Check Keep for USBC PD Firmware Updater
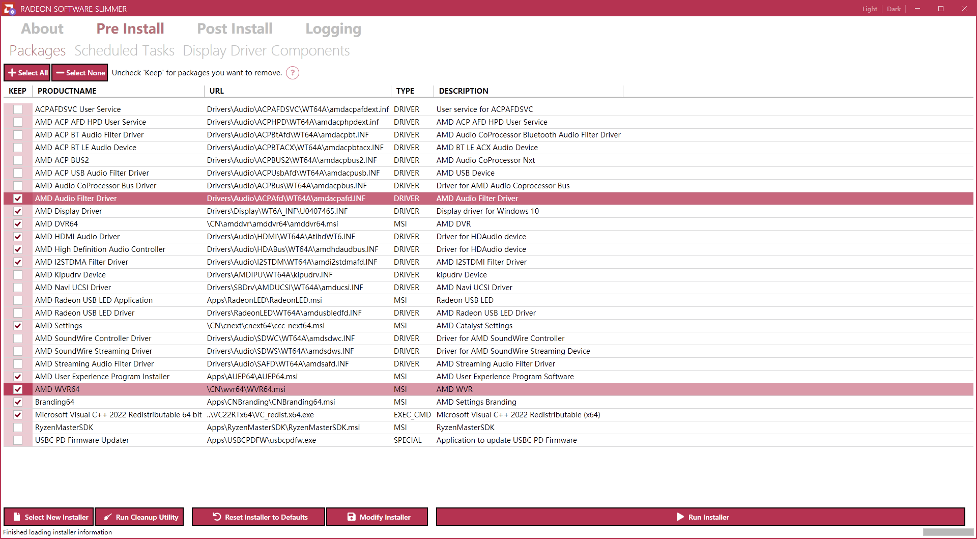Image resolution: width=977 pixels, height=539 pixels. [18, 440]
